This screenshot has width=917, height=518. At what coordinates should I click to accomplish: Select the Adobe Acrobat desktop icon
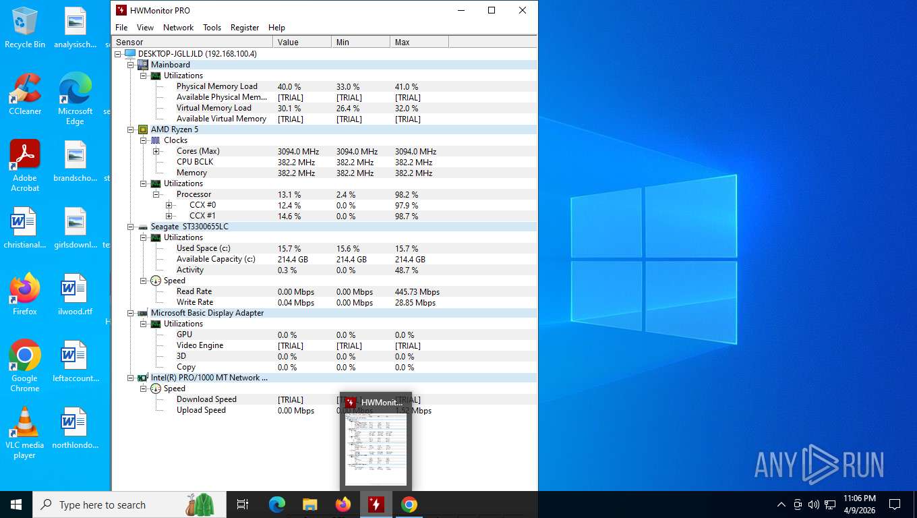pos(25,166)
